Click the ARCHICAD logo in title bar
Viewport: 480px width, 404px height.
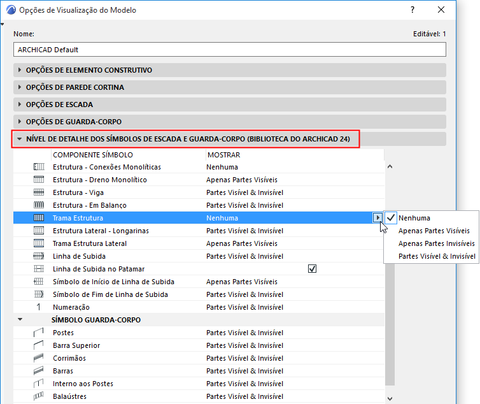coord(11,10)
